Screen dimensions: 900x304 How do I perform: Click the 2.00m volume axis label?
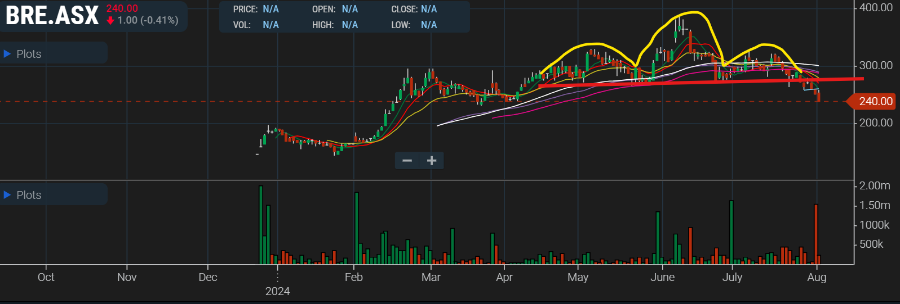pos(875,185)
